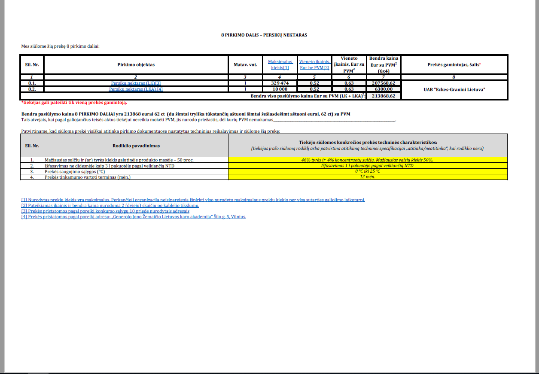Click the 'Prekės gamintojas, šalis' column header
539x374 pixels.
coord(454,65)
